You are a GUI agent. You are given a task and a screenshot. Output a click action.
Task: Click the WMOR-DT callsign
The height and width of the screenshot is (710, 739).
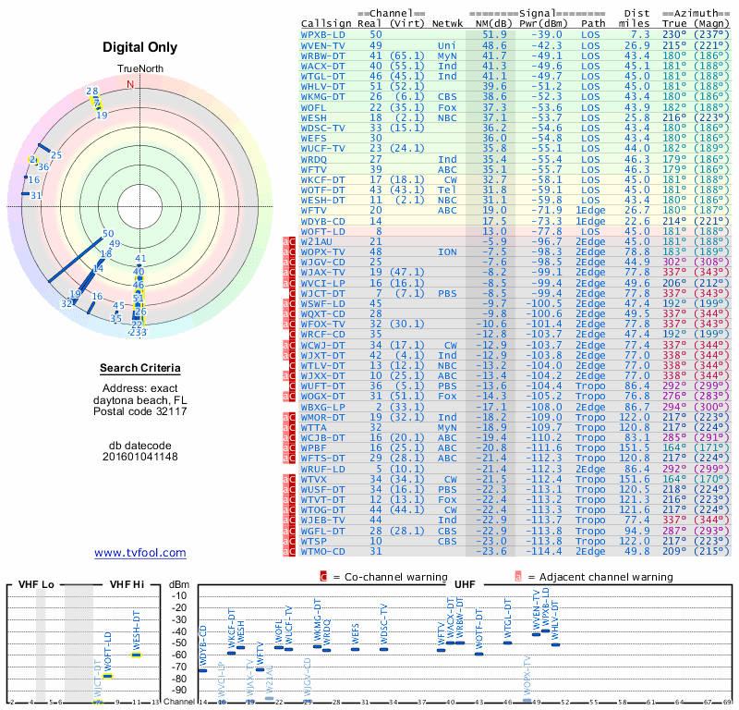tap(322, 417)
